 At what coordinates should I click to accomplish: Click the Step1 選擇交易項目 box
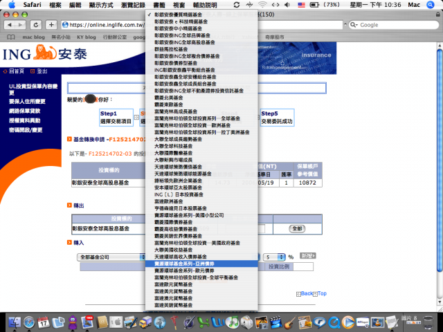(x=116, y=118)
